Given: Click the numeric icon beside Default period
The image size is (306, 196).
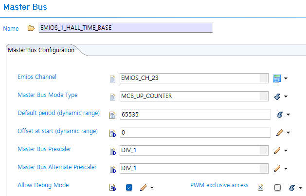Looking at the screenshot, I should click(x=112, y=115).
